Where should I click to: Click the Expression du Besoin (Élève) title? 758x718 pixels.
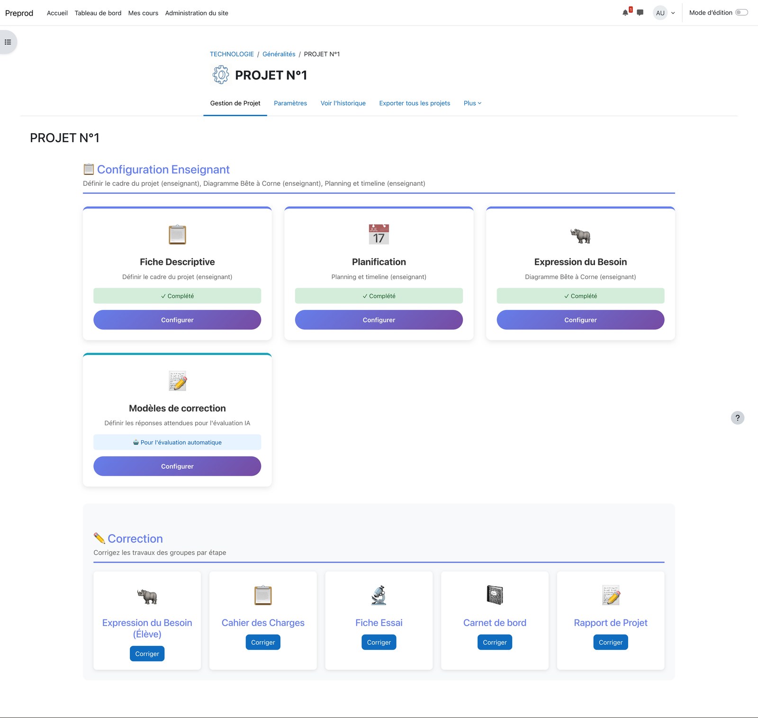pyautogui.click(x=147, y=628)
